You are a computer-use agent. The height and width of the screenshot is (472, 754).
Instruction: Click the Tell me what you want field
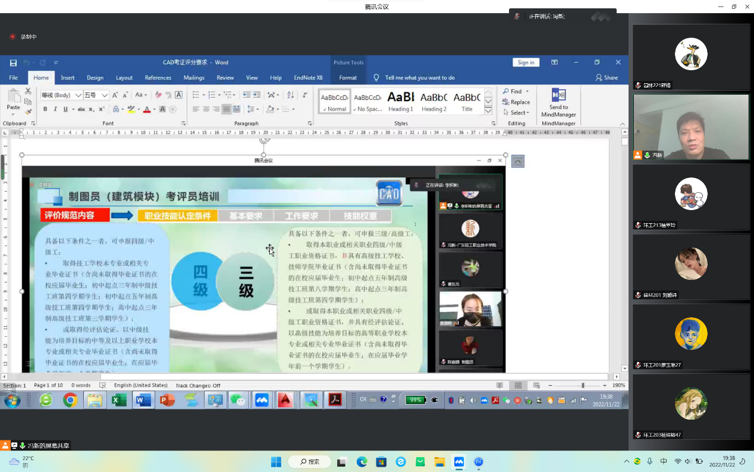tap(419, 77)
